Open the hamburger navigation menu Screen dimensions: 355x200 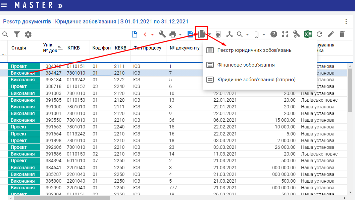(4, 5)
